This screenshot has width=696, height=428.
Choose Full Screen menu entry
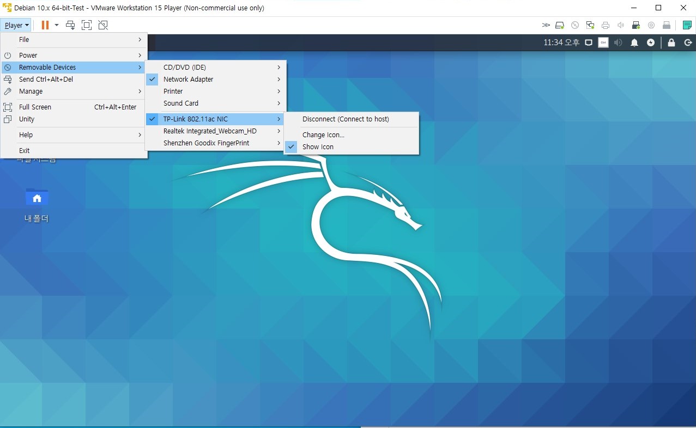[x=74, y=107]
